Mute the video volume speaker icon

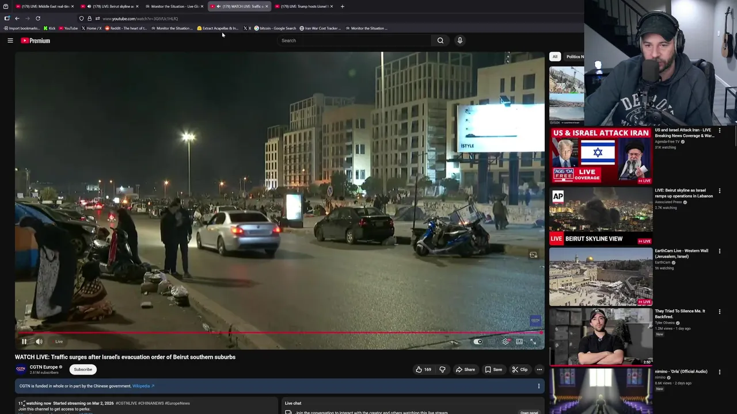pyautogui.click(x=39, y=342)
